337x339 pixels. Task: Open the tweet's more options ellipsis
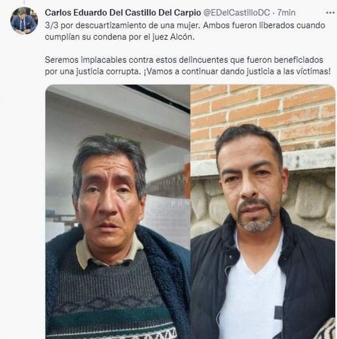pos(330,13)
